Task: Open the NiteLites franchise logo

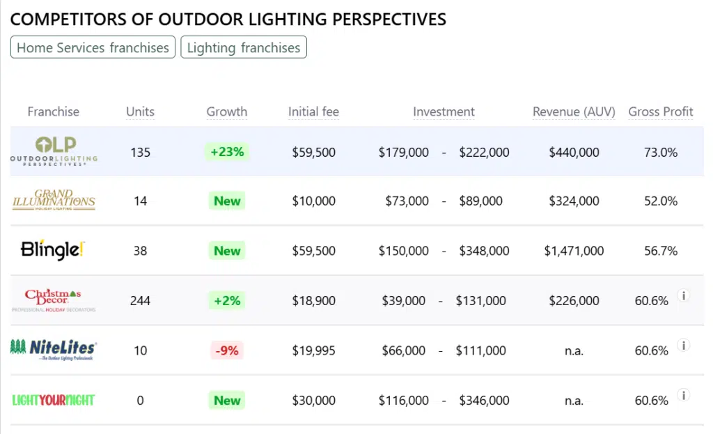Action: pos(54,350)
